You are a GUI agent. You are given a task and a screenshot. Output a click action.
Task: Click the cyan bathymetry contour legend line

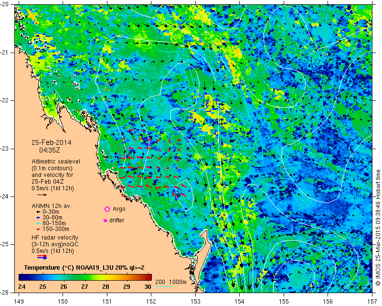click(x=163, y=286)
